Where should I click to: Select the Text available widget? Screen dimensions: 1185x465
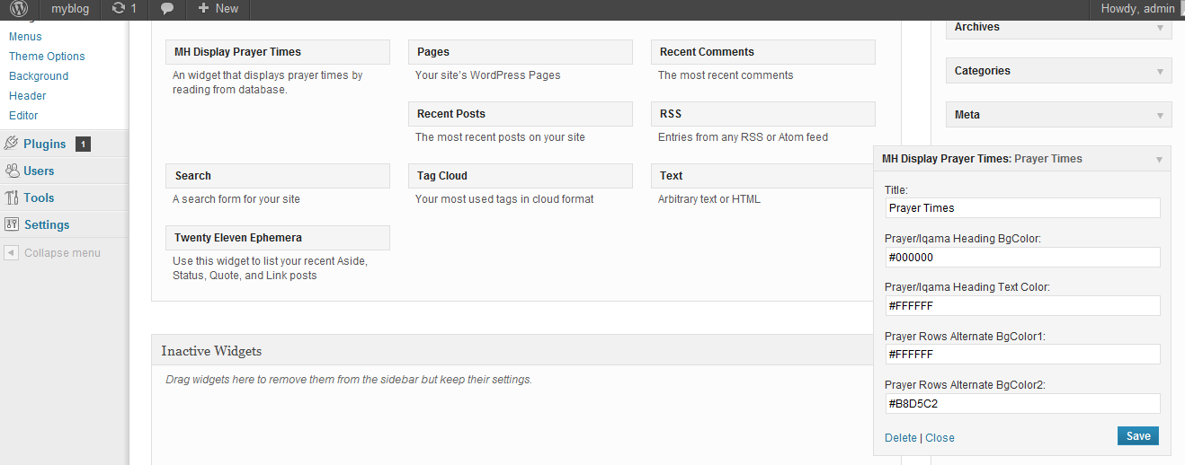tap(763, 176)
